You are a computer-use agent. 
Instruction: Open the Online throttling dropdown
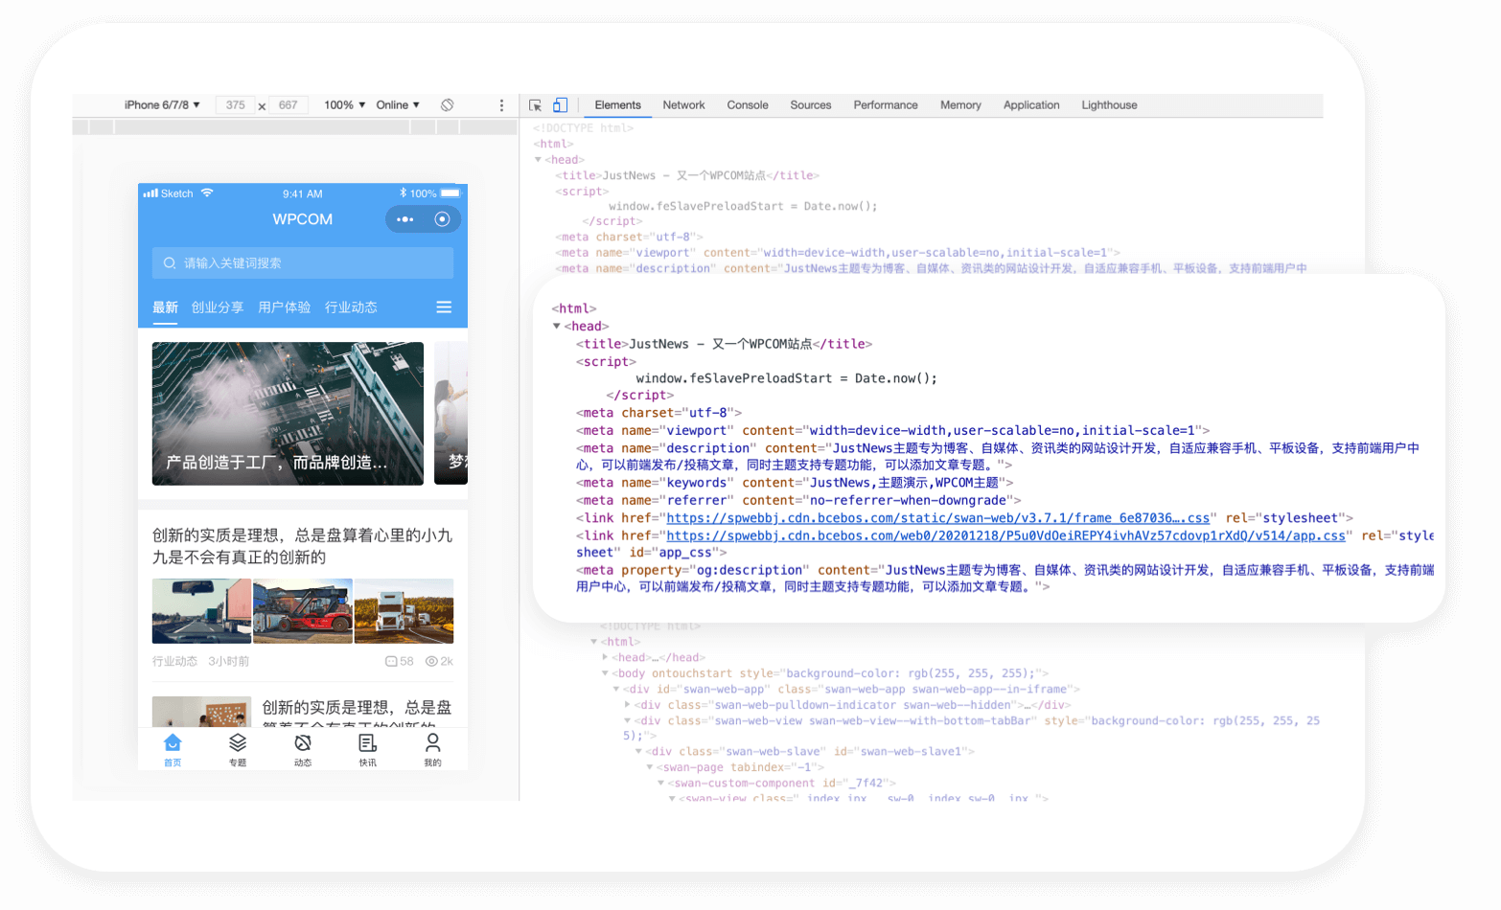point(398,105)
